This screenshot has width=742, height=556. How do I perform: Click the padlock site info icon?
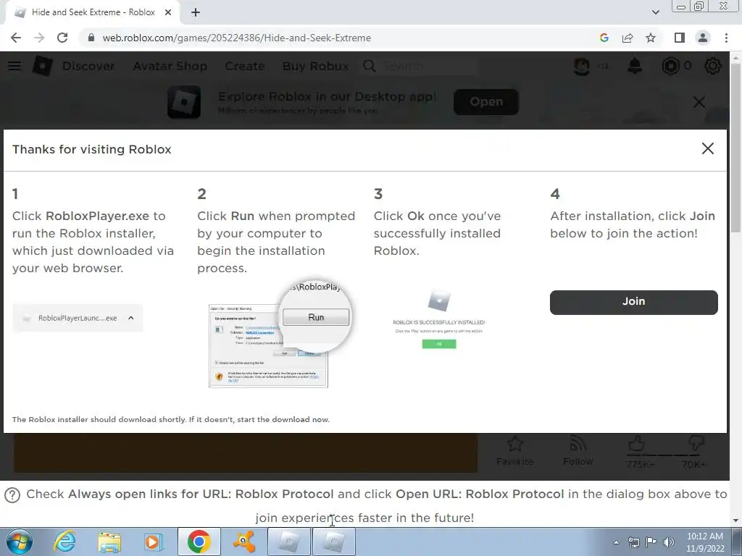[x=91, y=38]
